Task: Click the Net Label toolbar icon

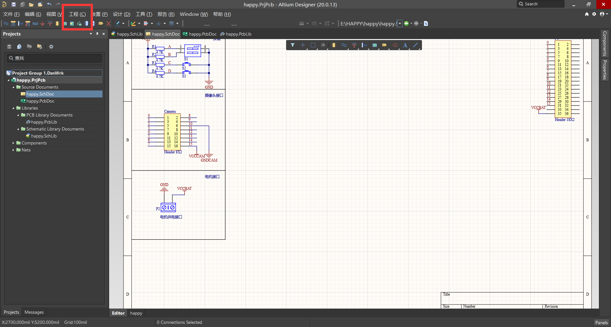Action: [35, 23]
